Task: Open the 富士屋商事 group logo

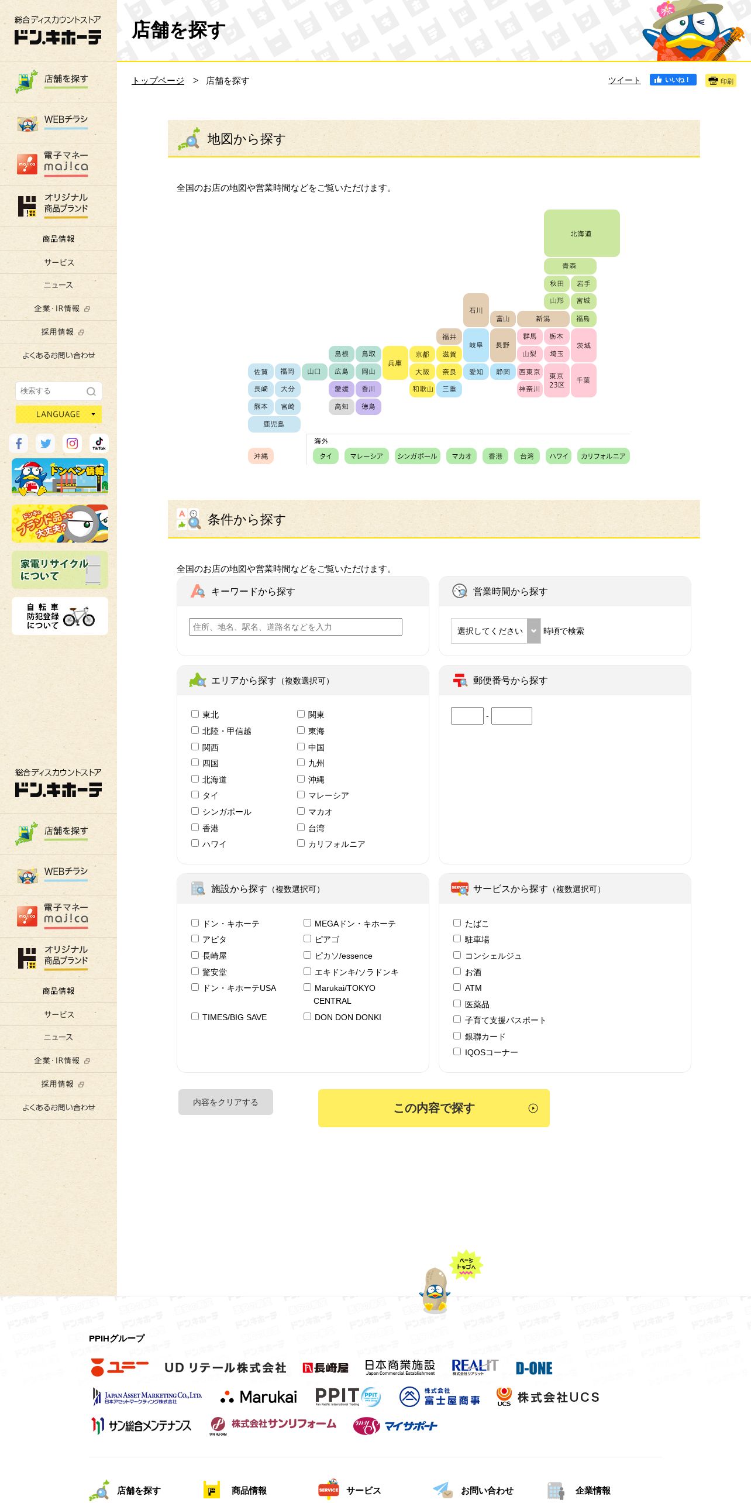Action: pyautogui.click(x=440, y=1396)
